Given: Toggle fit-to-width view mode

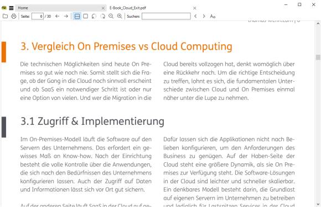Looking at the screenshot, I should 77,16.
